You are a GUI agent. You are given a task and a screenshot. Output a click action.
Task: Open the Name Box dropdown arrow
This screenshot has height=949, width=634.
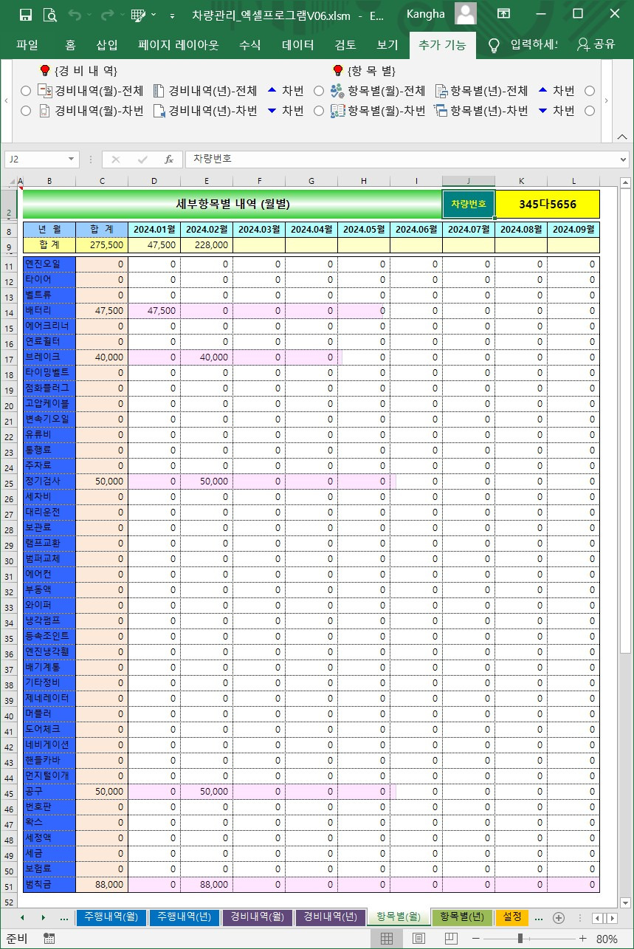click(72, 159)
